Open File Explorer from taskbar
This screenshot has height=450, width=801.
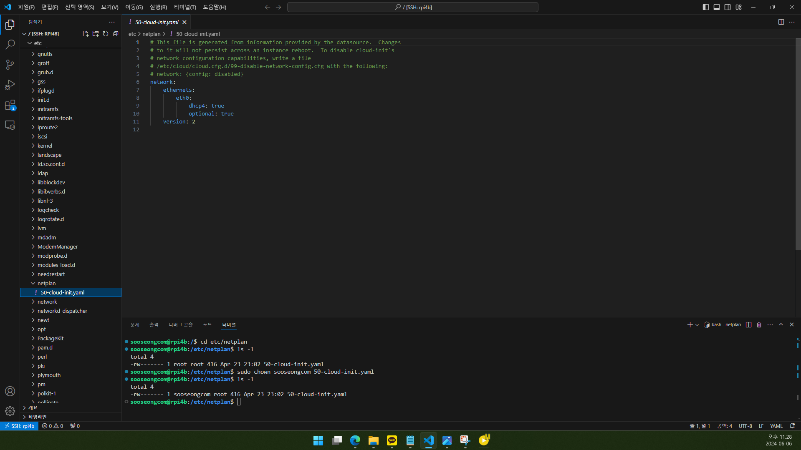coord(374,440)
